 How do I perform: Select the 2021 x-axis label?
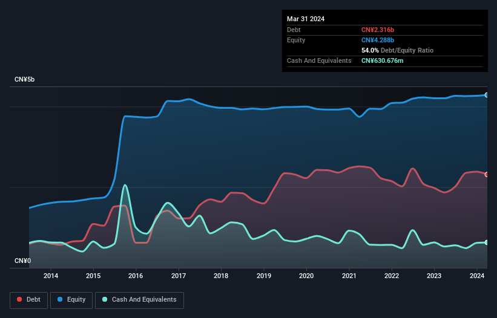click(349, 276)
